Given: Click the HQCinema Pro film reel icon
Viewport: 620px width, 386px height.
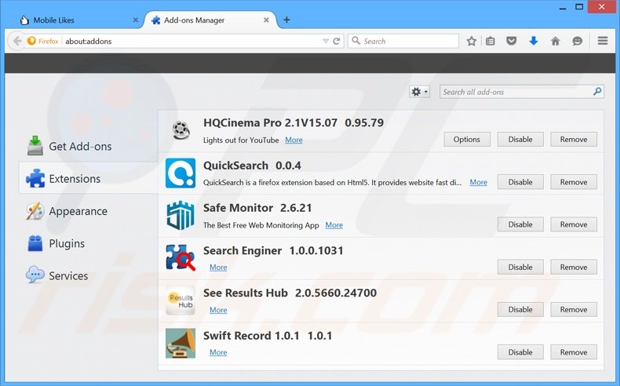Looking at the screenshot, I should tap(181, 130).
